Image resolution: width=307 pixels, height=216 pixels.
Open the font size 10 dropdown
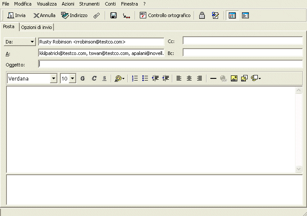72,78
